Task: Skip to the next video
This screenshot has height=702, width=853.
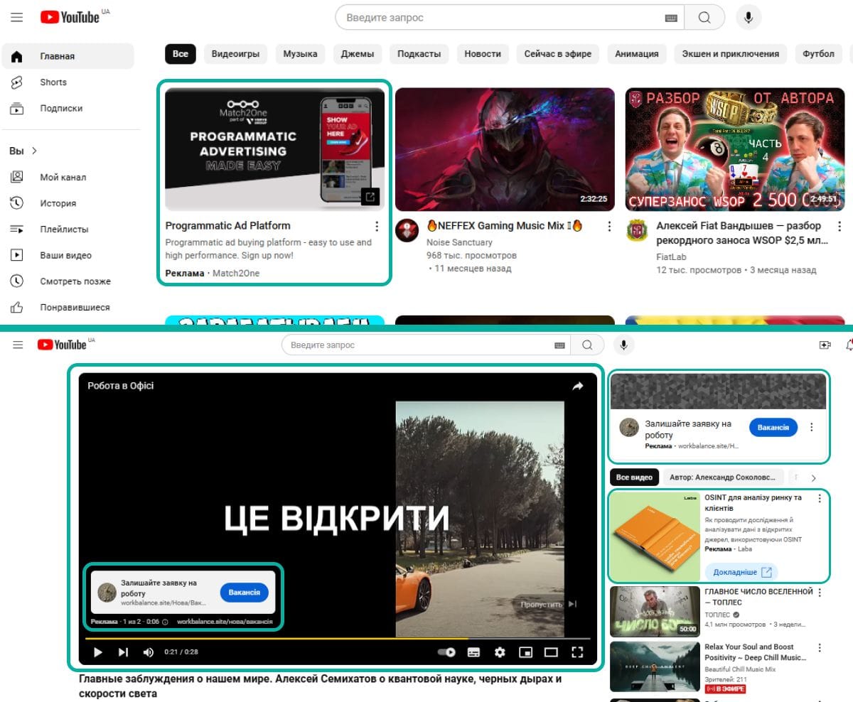Action: click(x=123, y=652)
